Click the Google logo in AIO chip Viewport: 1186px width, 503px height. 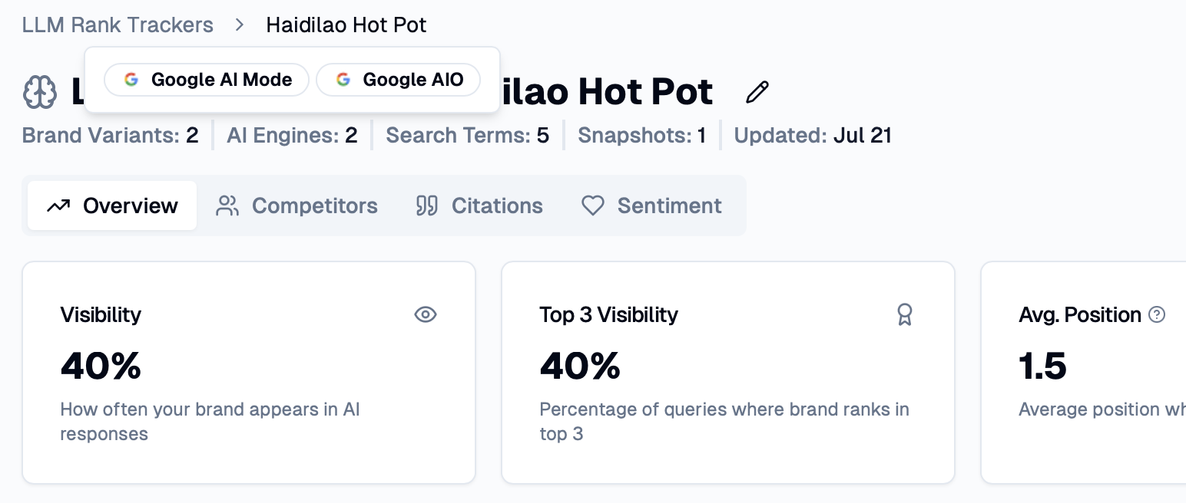[x=343, y=80]
